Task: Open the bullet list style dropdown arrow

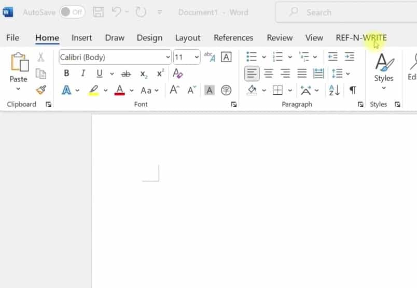Action: coord(263,57)
